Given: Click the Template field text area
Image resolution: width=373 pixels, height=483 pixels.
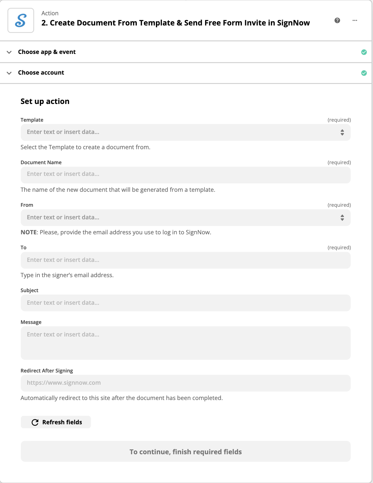Looking at the screenshot, I should click(x=180, y=132).
